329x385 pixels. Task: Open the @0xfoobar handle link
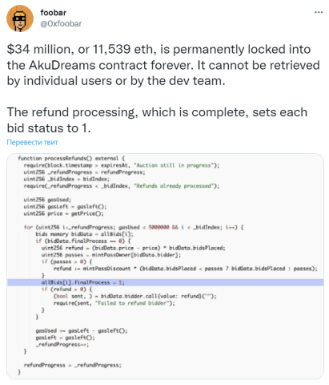pos(61,24)
